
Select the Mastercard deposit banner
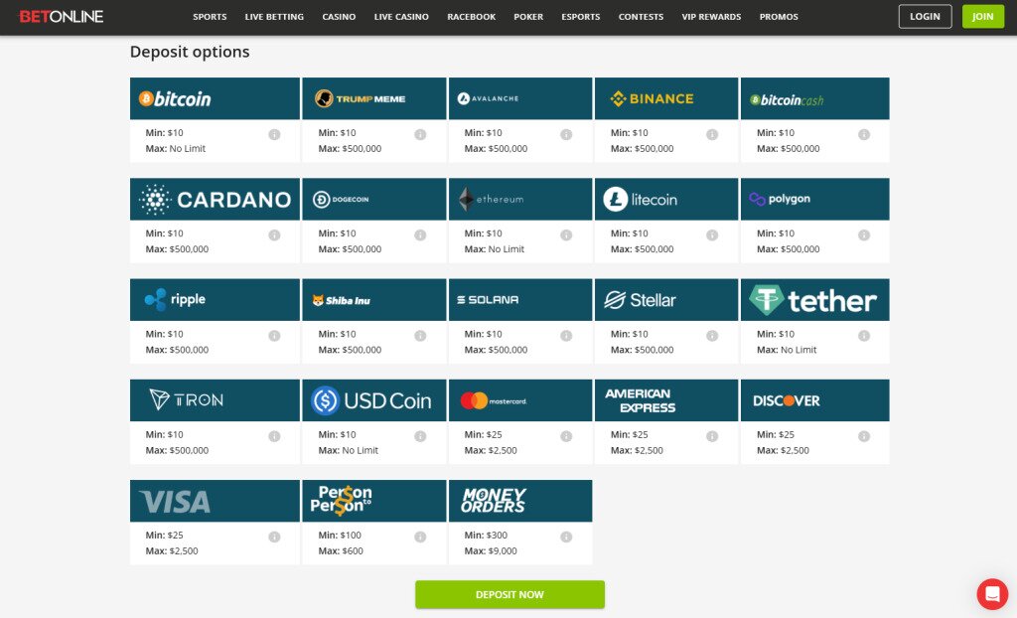[x=520, y=400]
